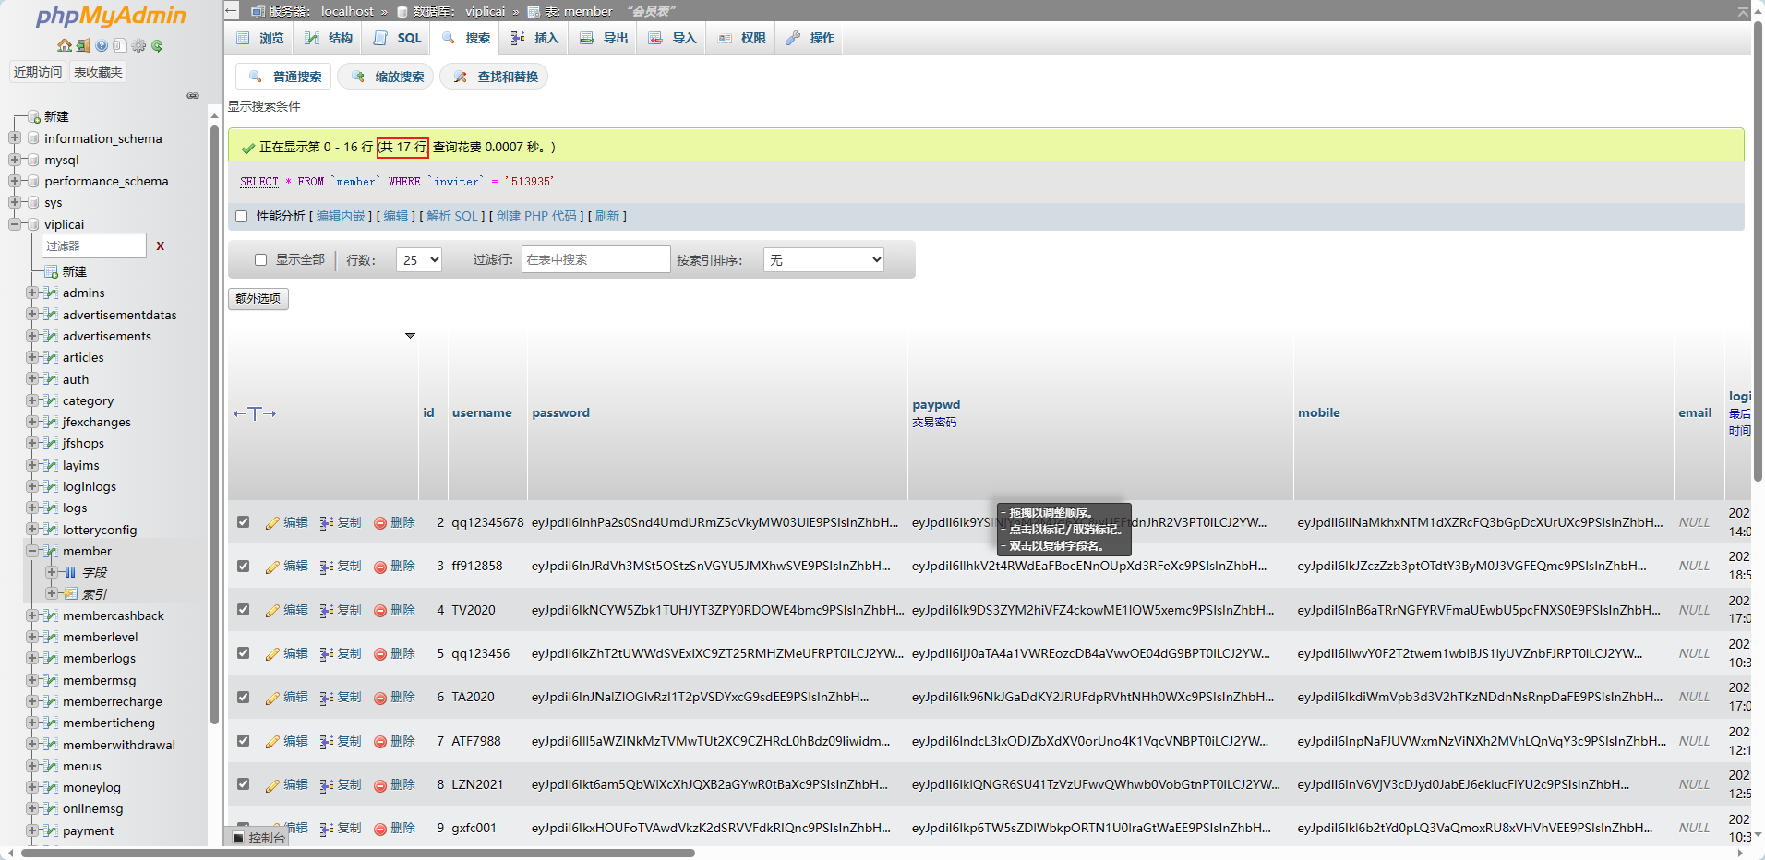Open the 导出 export tab

[x=605, y=38]
